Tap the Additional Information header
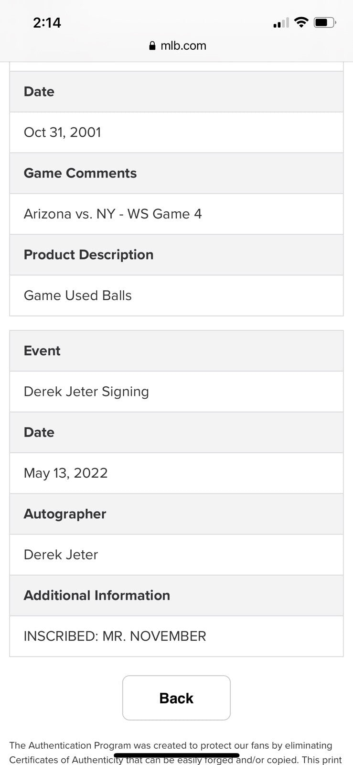353x765 pixels. point(97,595)
